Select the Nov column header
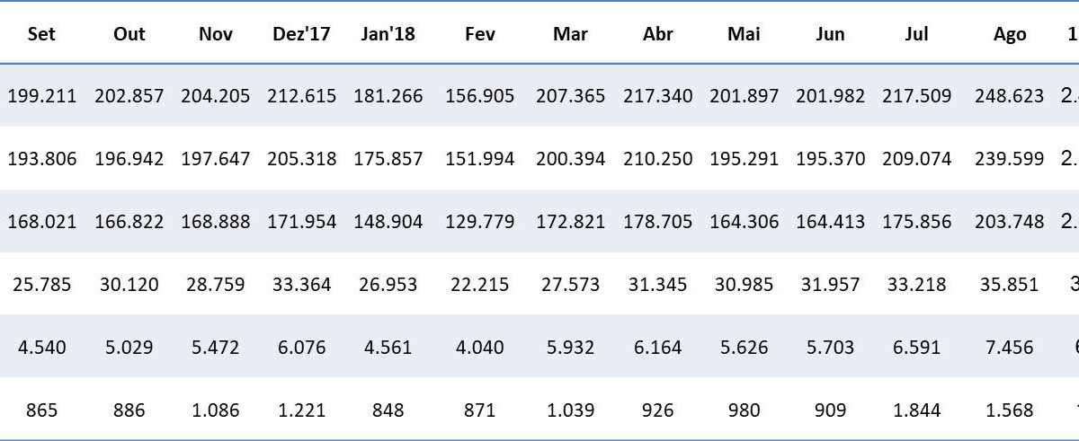This screenshot has height=441, width=1079. pos(216,34)
